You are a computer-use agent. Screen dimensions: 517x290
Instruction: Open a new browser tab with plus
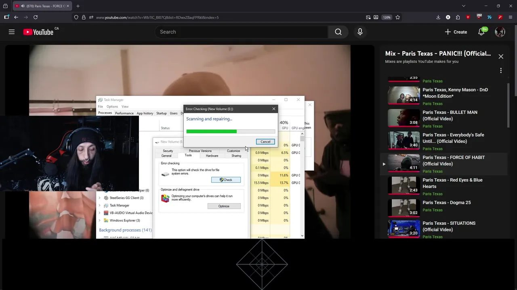[x=78, y=6]
